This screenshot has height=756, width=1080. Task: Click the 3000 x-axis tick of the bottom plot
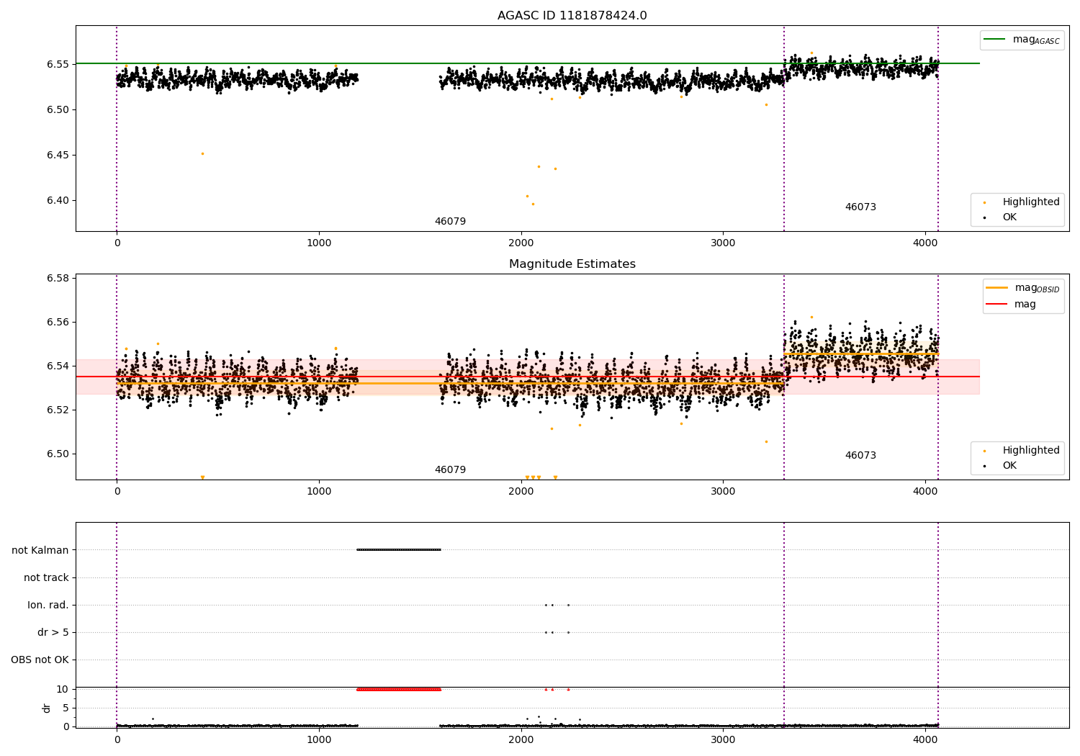point(723,739)
